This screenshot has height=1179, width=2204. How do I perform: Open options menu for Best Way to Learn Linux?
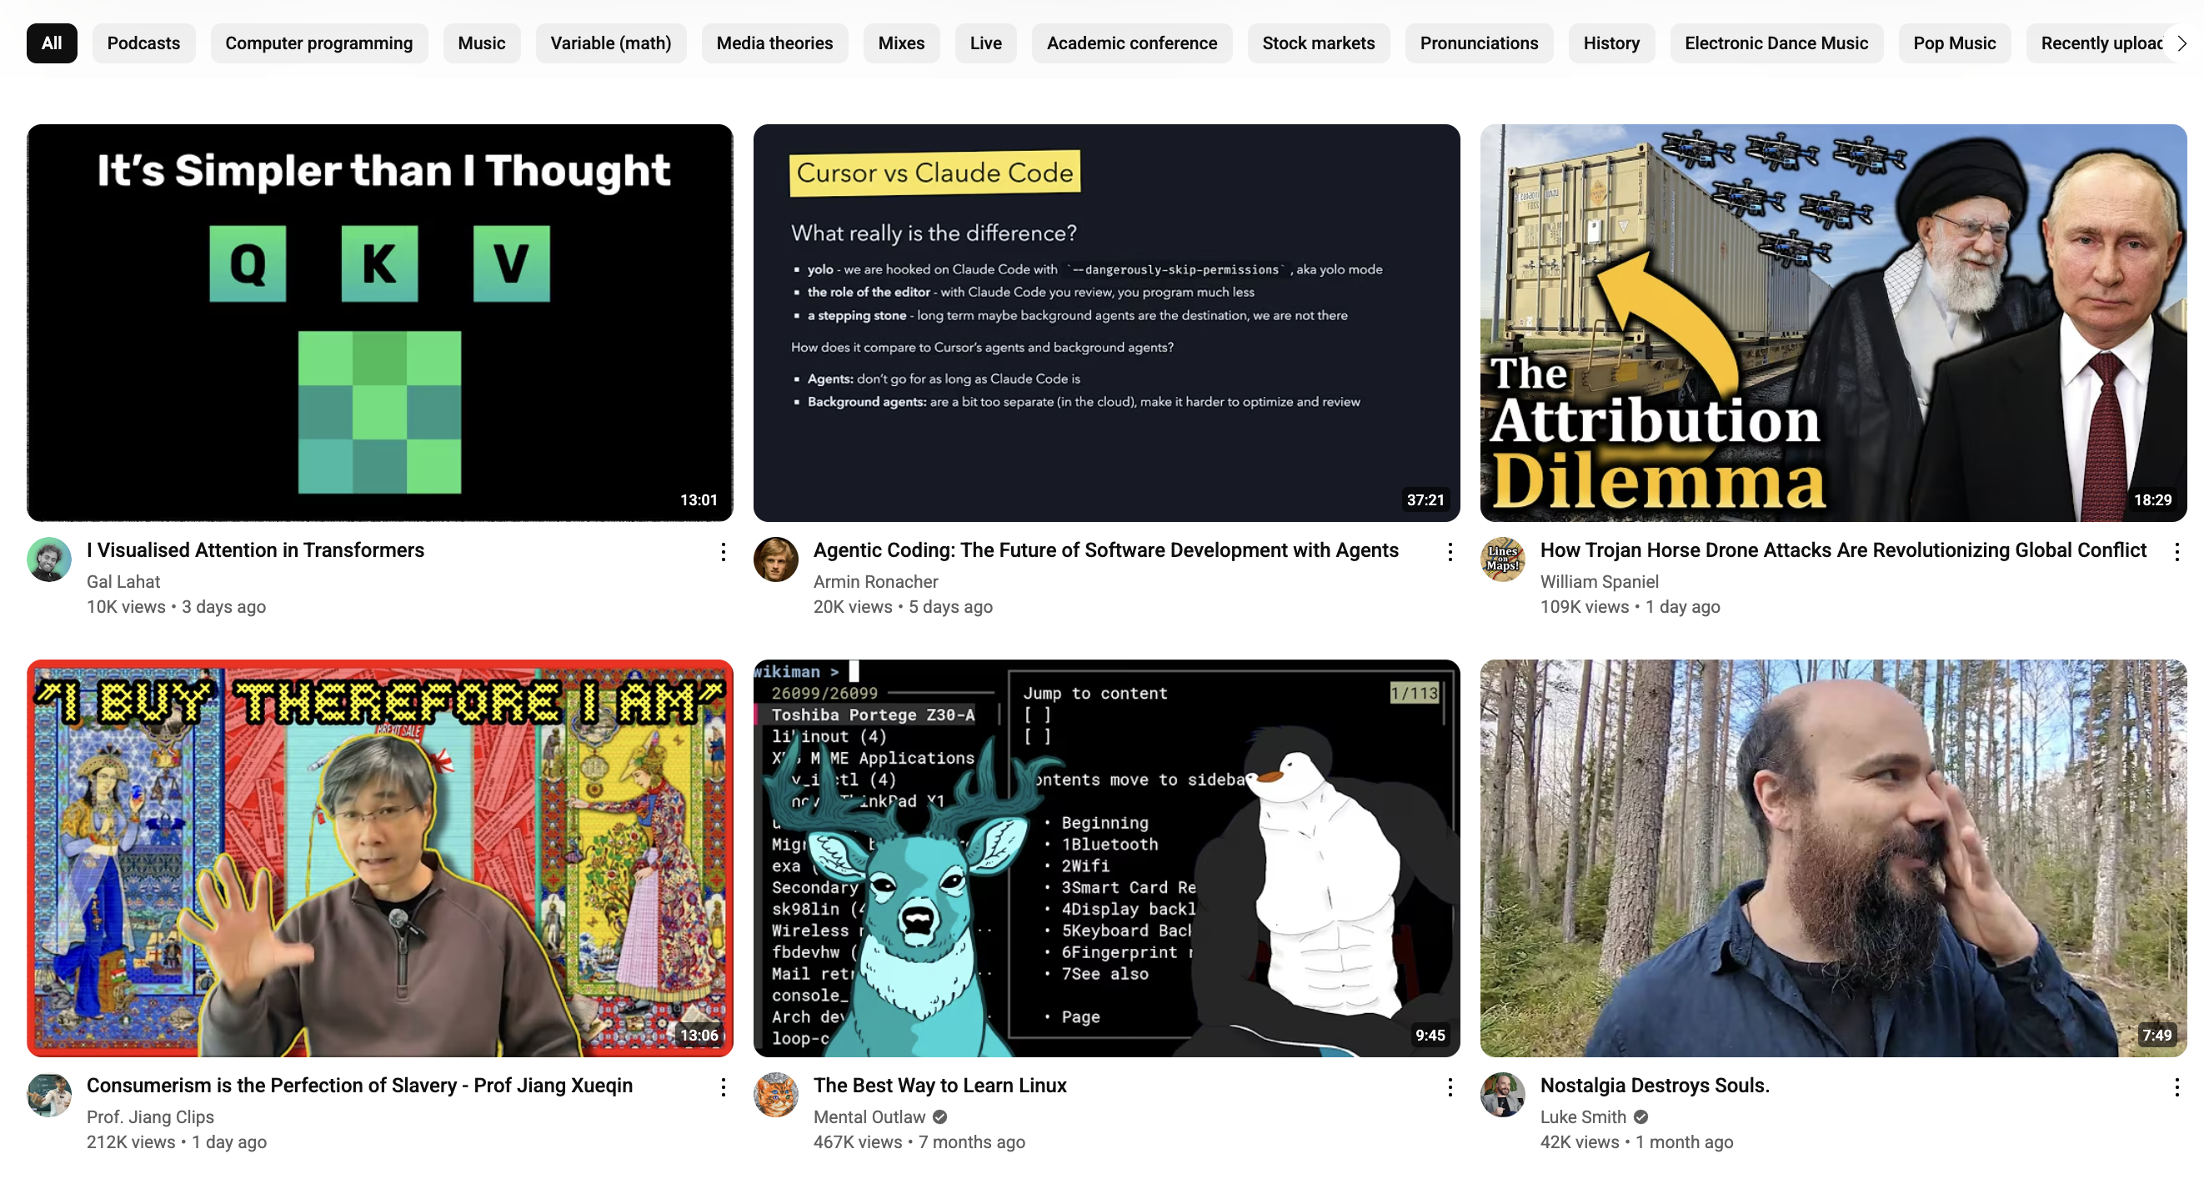click(1450, 1086)
